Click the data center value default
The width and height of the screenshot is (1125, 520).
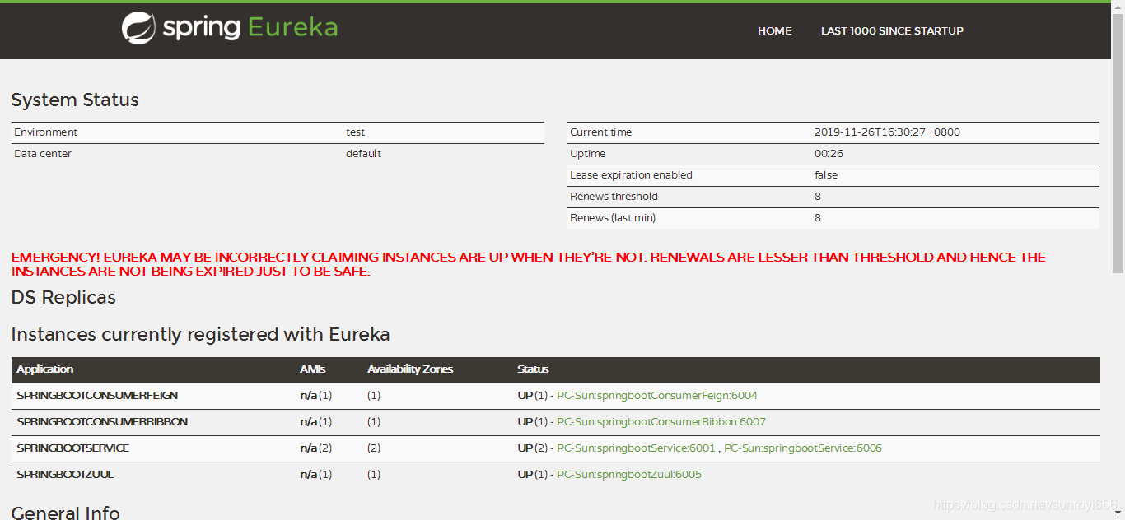tap(364, 154)
